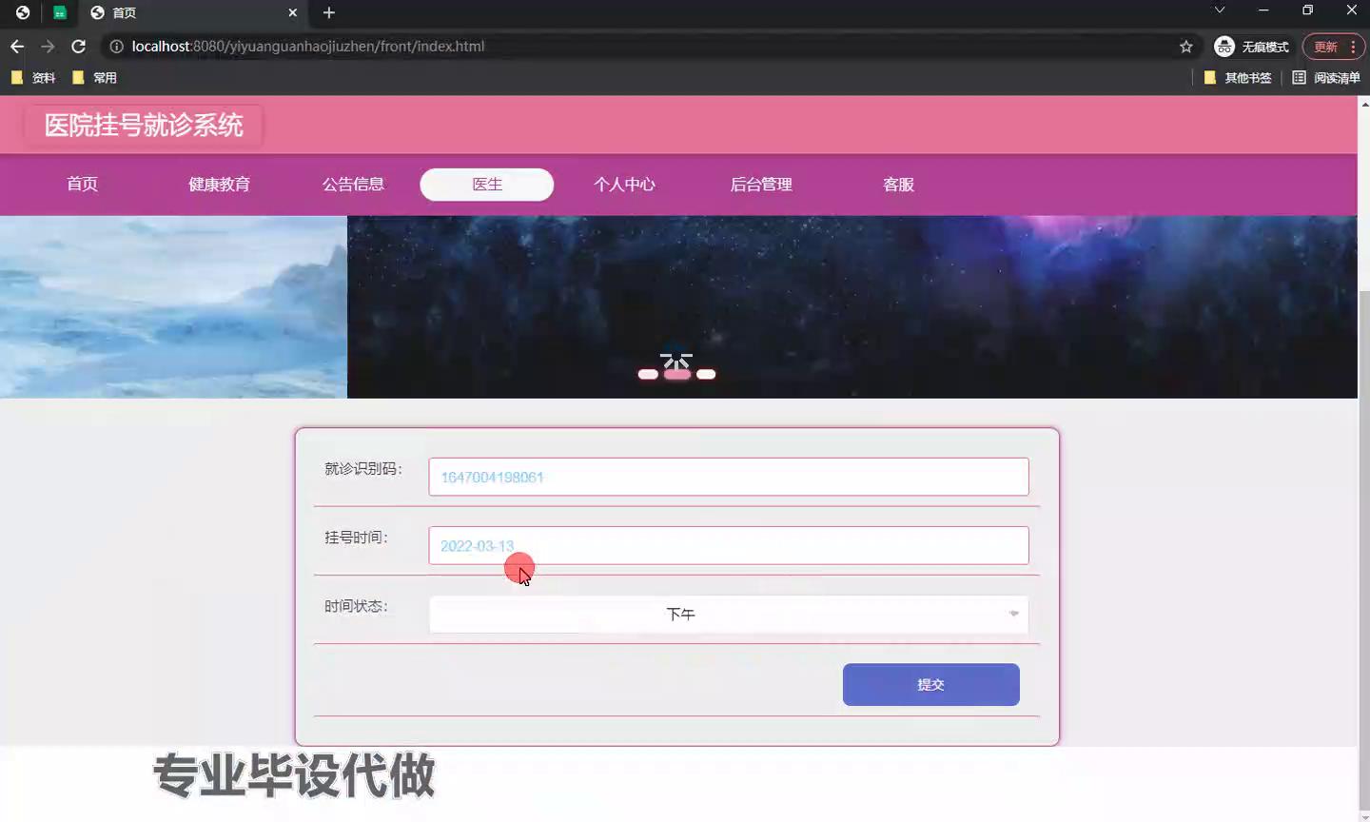Open the 个人中心 menu item
The height and width of the screenshot is (822, 1370).
point(624,185)
